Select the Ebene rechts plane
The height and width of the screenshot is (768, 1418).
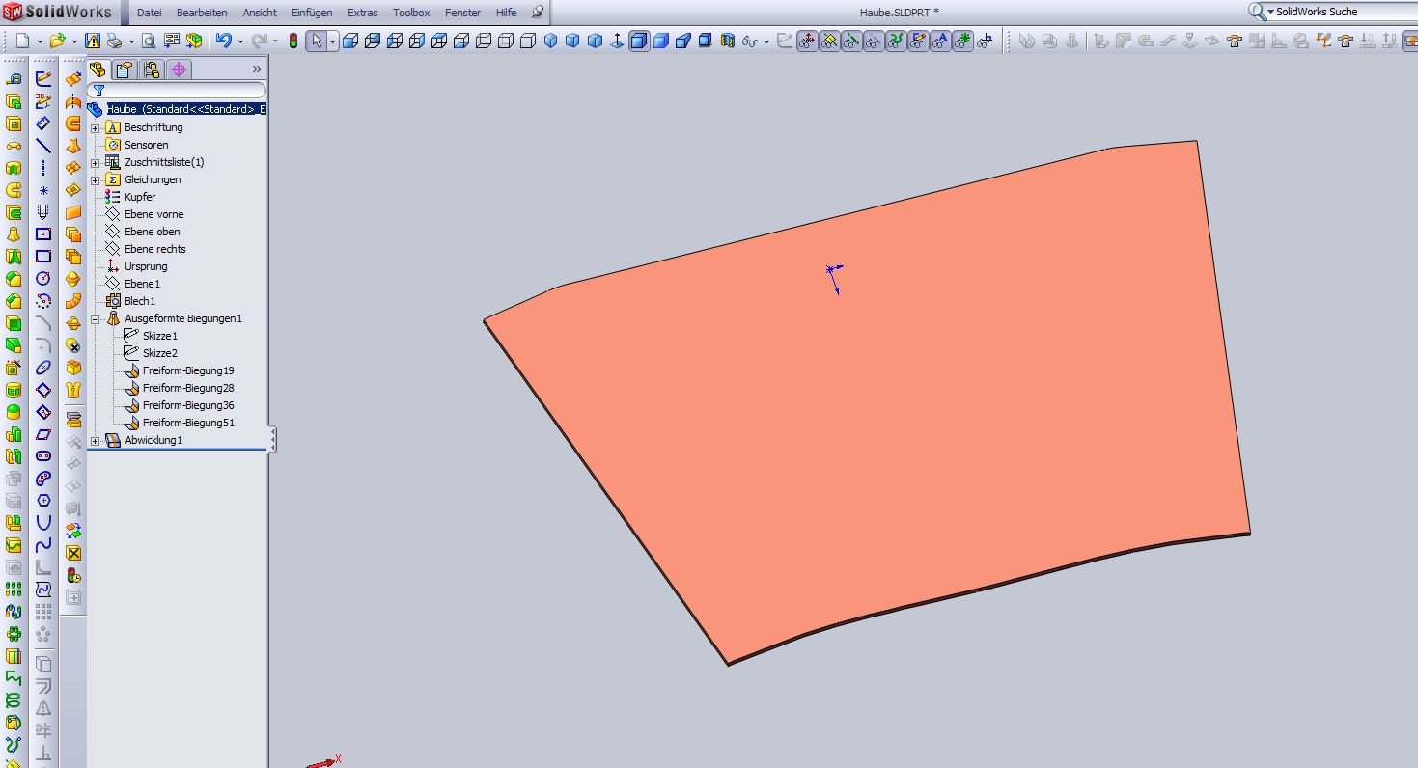(154, 249)
